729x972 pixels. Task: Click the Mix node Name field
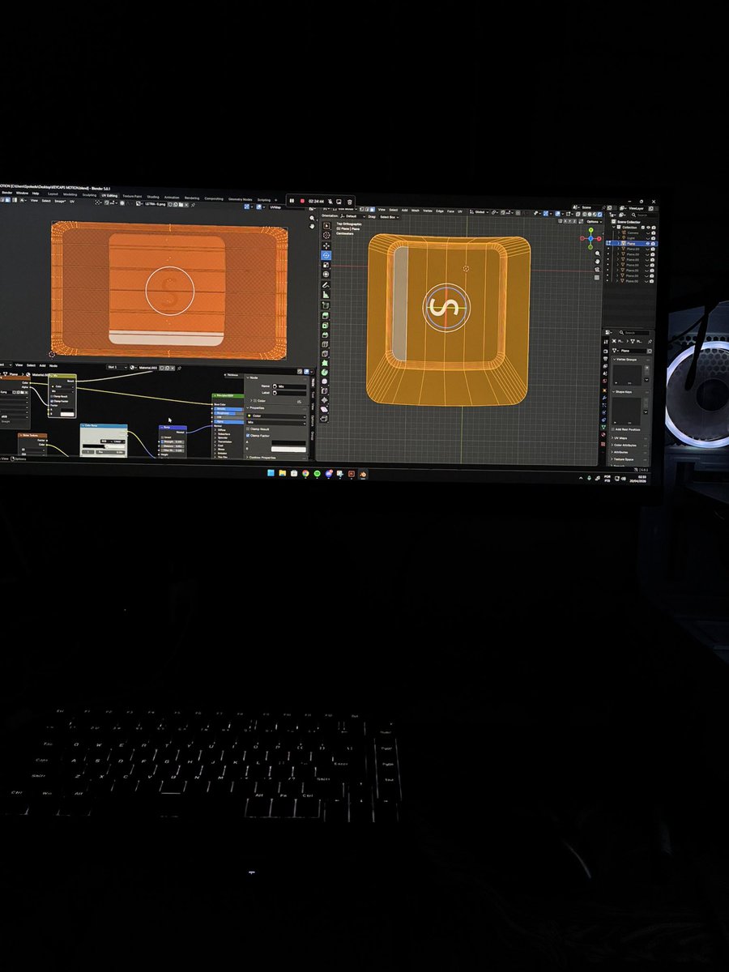tap(289, 386)
